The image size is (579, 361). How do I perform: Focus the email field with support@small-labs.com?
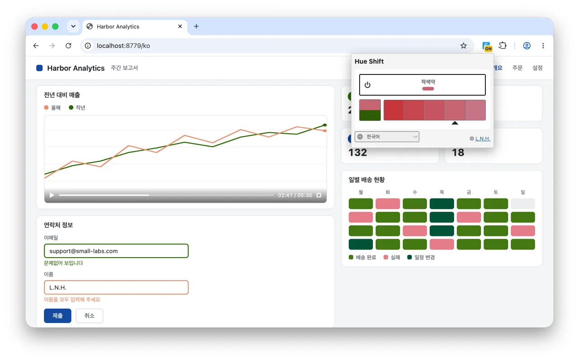(x=116, y=251)
